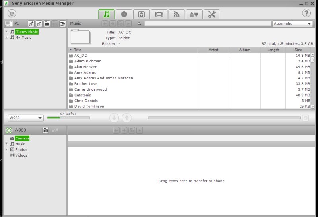The height and width of the screenshot is (217, 318).
Task: Click the greyed folder icon in PC toolbar
Action: coord(55,24)
